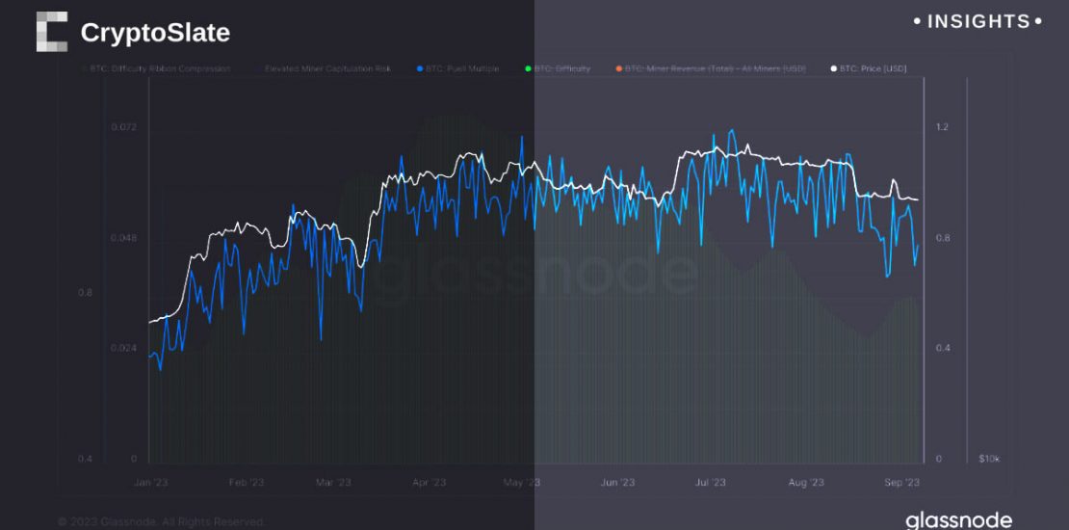Image resolution: width=1069 pixels, height=530 pixels.
Task: Toggle Difficulty Ribbon Compression legend entry
Action: pos(160,68)
